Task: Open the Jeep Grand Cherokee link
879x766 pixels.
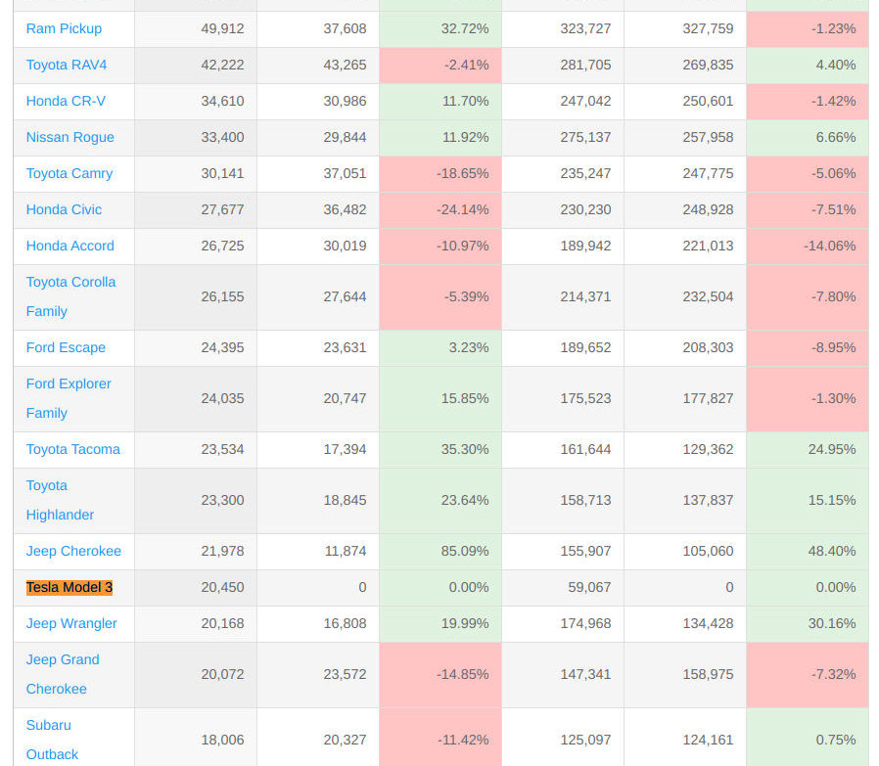Action: point(63,674)
